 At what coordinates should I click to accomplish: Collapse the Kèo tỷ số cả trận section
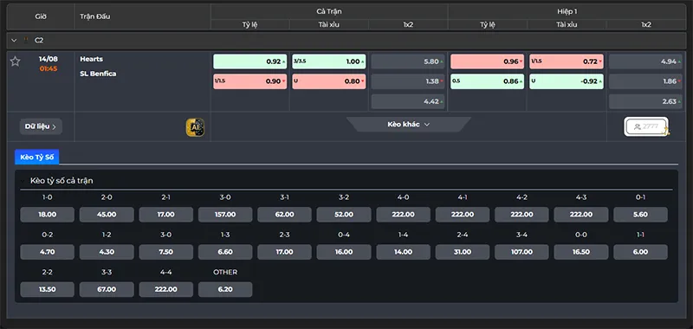23,181
